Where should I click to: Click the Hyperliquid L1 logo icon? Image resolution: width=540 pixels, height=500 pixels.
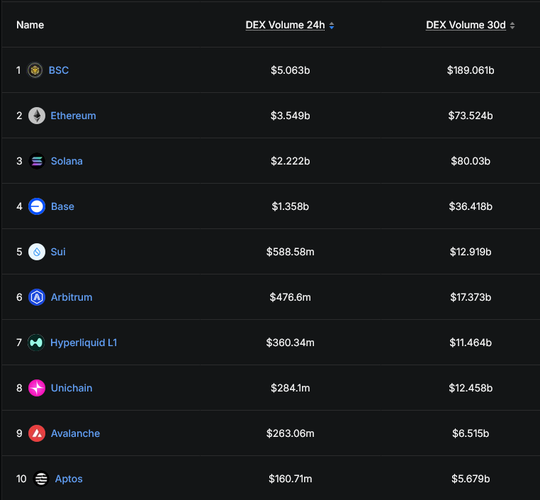(36, 343)
